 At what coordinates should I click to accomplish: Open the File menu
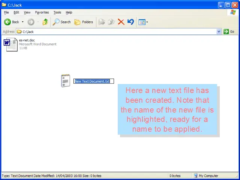pos(6,12)
